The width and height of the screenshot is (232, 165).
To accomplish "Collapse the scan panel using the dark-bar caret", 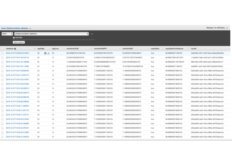I will pyautogui.click(x=92, y=34).
